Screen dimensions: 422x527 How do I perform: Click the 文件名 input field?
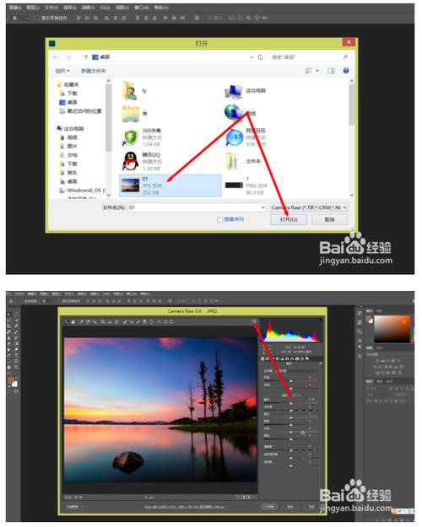pos(197,207)
